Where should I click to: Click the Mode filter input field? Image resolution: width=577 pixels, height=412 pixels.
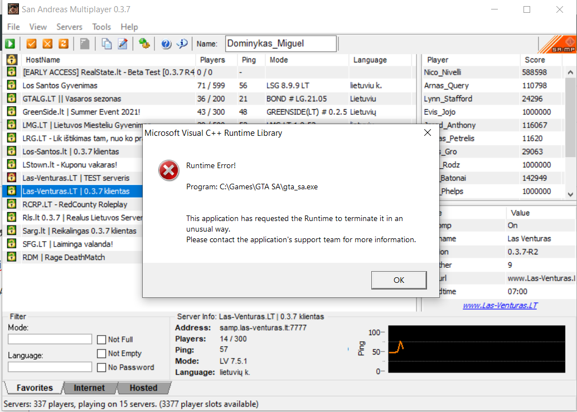pyautogui.click(x=50, y=339)
